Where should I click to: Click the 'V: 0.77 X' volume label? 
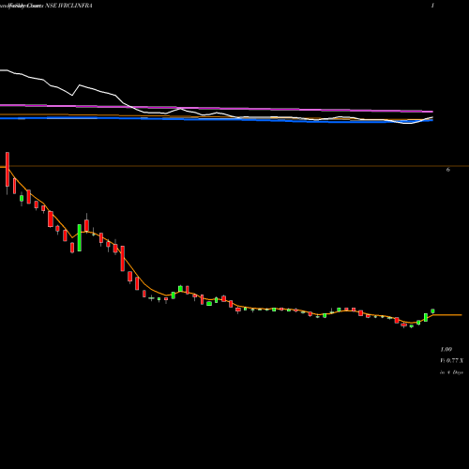click(452, 361)
